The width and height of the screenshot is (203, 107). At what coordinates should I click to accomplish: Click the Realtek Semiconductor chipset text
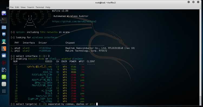[x=100, y=48]
